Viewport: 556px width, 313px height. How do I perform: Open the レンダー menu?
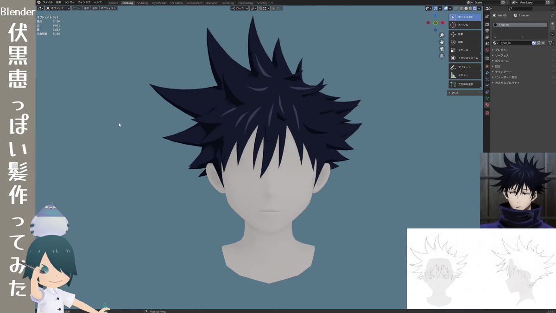tap(69, 2)
